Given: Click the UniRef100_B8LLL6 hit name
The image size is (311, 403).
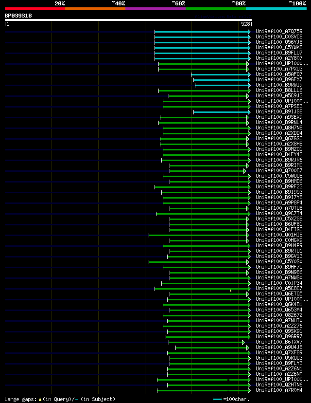Looking at the screenshot, I should tap(279, 90).
